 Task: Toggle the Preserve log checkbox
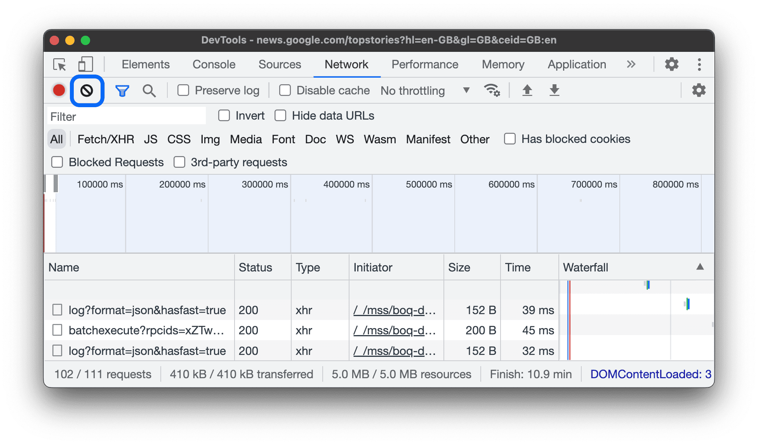(184, 90)
